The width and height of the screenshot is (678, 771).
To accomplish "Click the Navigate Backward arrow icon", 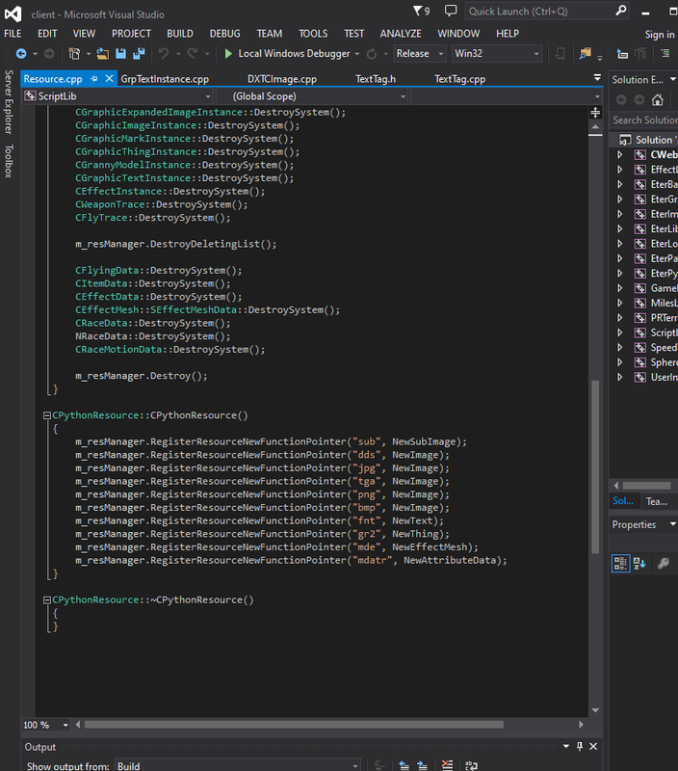I will pos(21,53).
